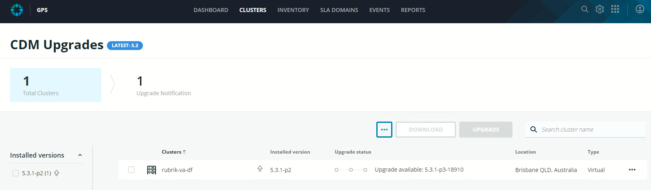Open the global search magnifier icon
The width and height of the screenshot is (651, 190).
click(x=585, y=9)
